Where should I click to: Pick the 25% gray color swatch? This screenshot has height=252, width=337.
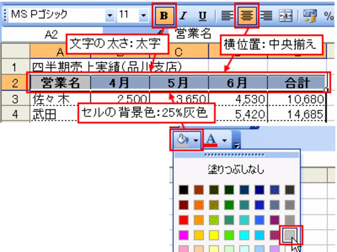[289, 234]
